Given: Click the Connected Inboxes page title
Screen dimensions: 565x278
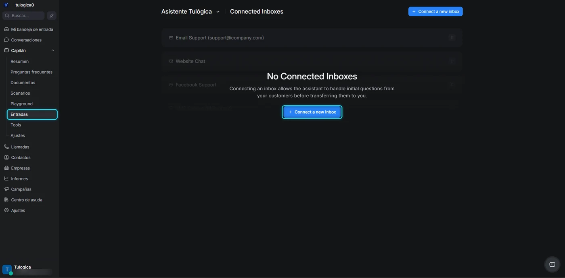Looking at the screenshot, I should tap(257, 11).
